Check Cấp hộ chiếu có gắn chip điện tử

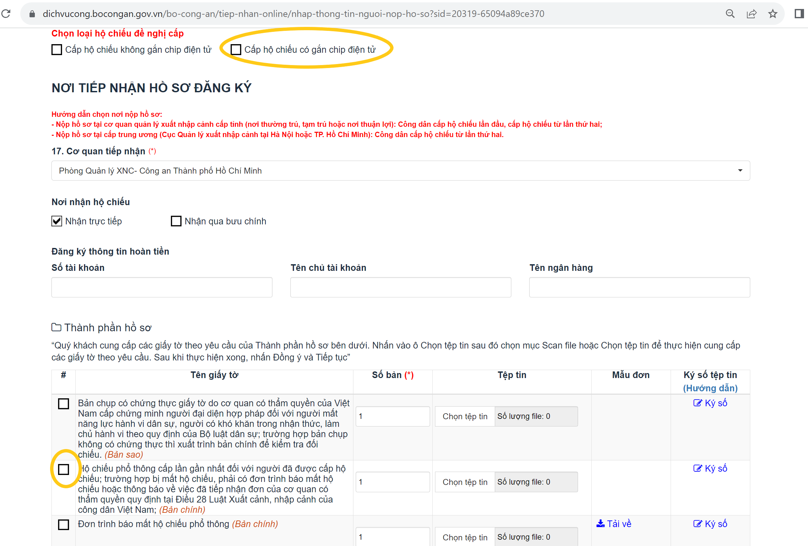point(236,50)
